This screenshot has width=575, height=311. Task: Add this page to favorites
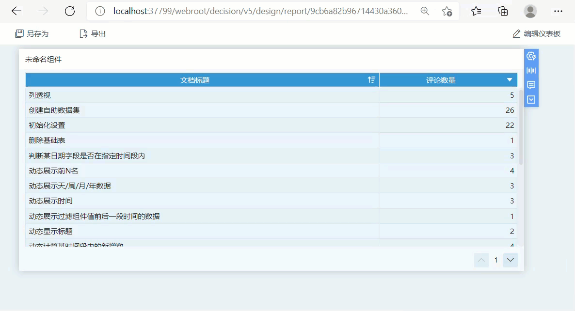[447, 11]
